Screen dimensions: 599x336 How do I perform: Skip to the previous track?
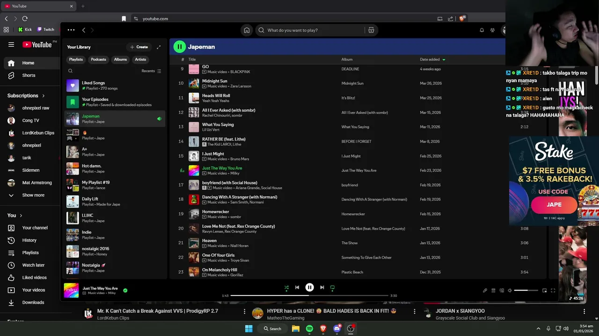pyautogui.click(x=297, y=287)
